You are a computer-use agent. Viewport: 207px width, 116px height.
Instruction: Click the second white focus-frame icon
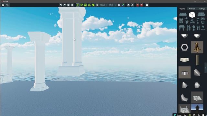[x=132, y=5]
